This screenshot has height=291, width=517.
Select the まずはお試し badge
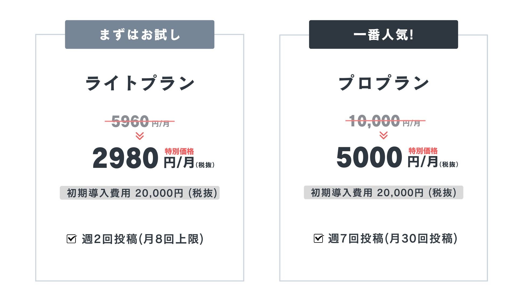click(x=139, y=34)
